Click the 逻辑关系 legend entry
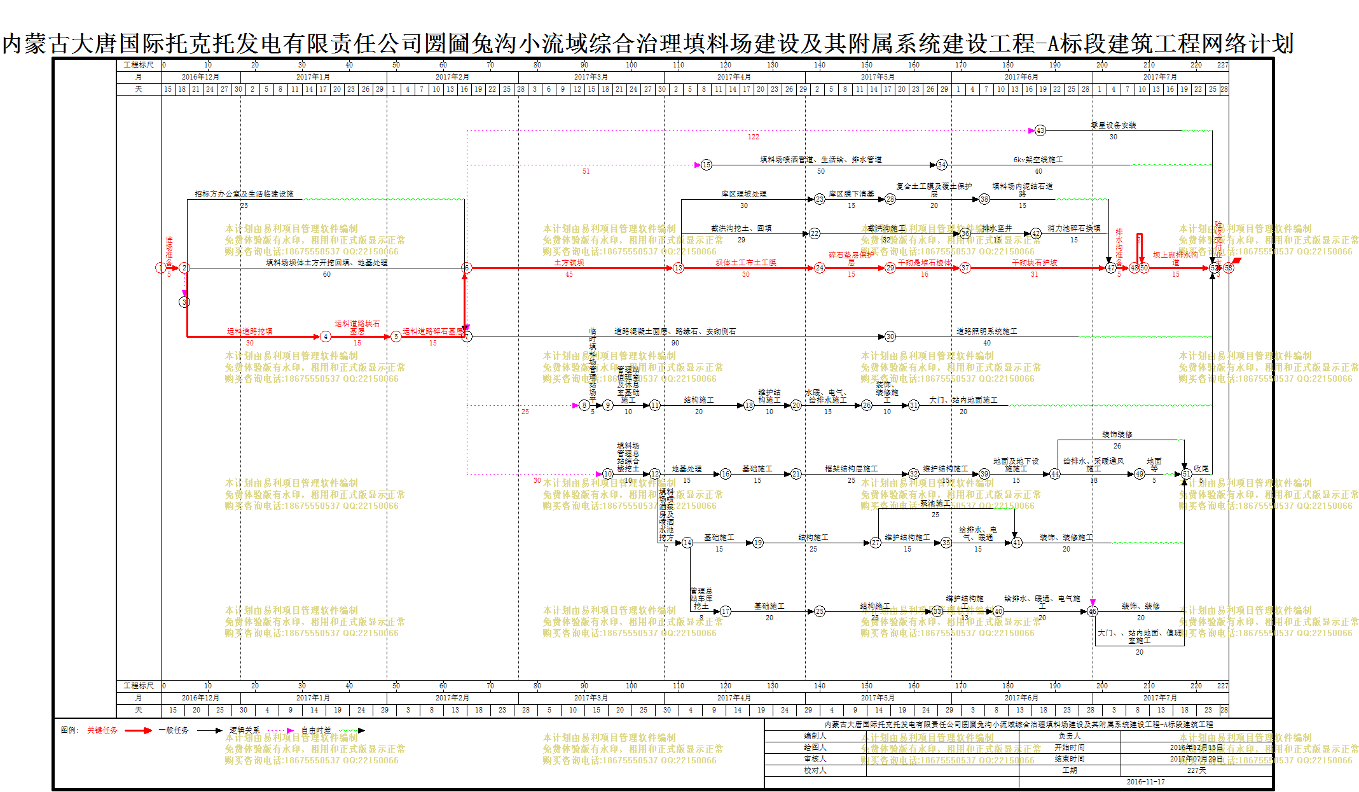The width and height of the screenshot is (1359, 792). click(244, 730)
